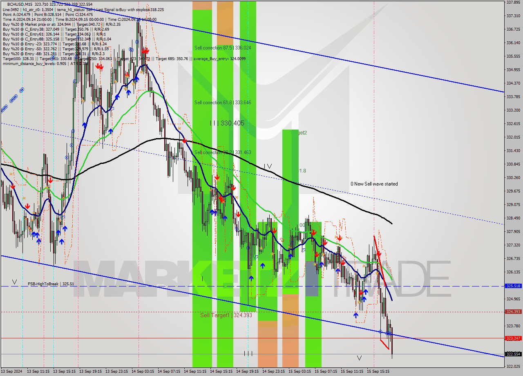Select the 'I I I' wave label
This screenshot has height=376, width=523.
pyautogui.click(x=248, y=354)
